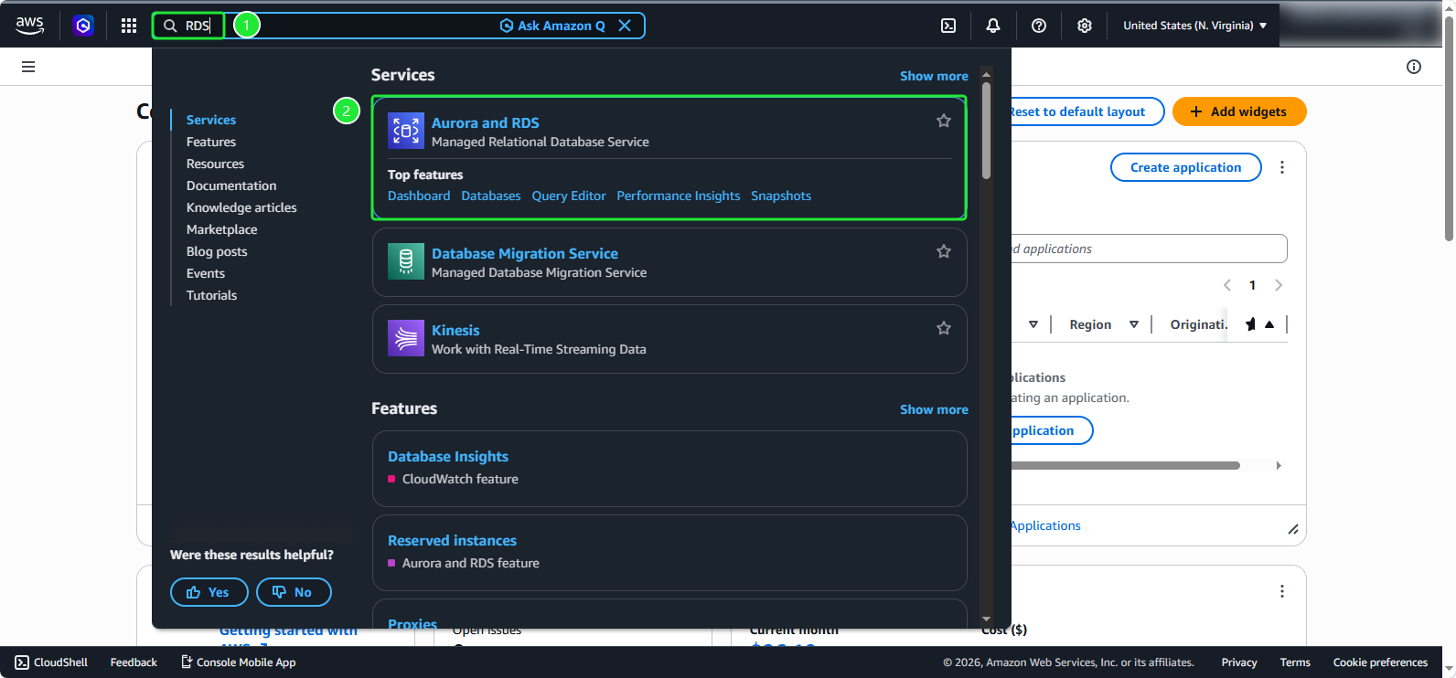The image size is (1456, 678).
Task: Open Database Migration Service link
Action: 525,253
